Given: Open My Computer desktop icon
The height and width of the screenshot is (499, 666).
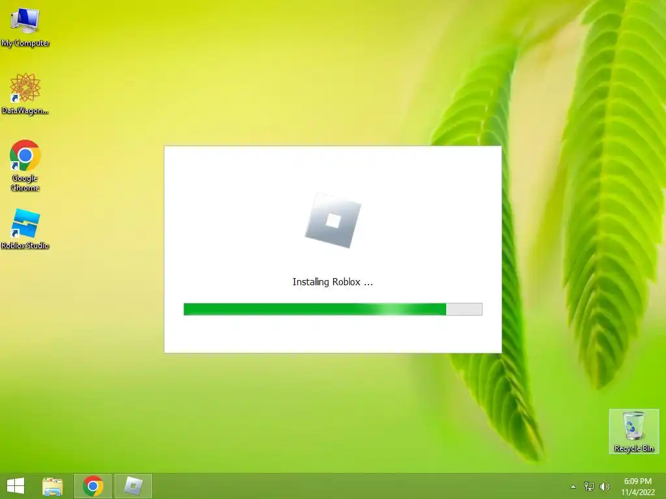Looking at the screenshot, I should 25,27.
